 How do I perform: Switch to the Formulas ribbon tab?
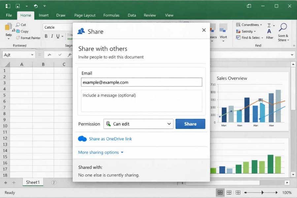click(111, 15)
